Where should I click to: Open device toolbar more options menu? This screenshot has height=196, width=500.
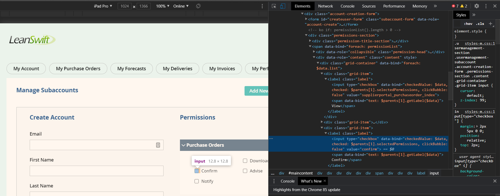point(262,6)
